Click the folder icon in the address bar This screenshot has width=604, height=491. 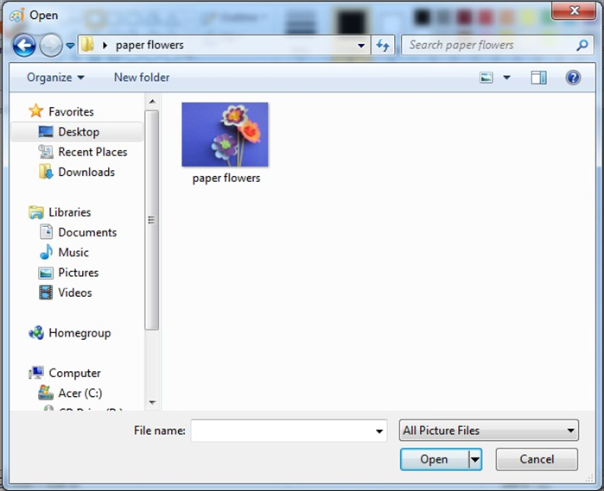(x=87, y=45)
